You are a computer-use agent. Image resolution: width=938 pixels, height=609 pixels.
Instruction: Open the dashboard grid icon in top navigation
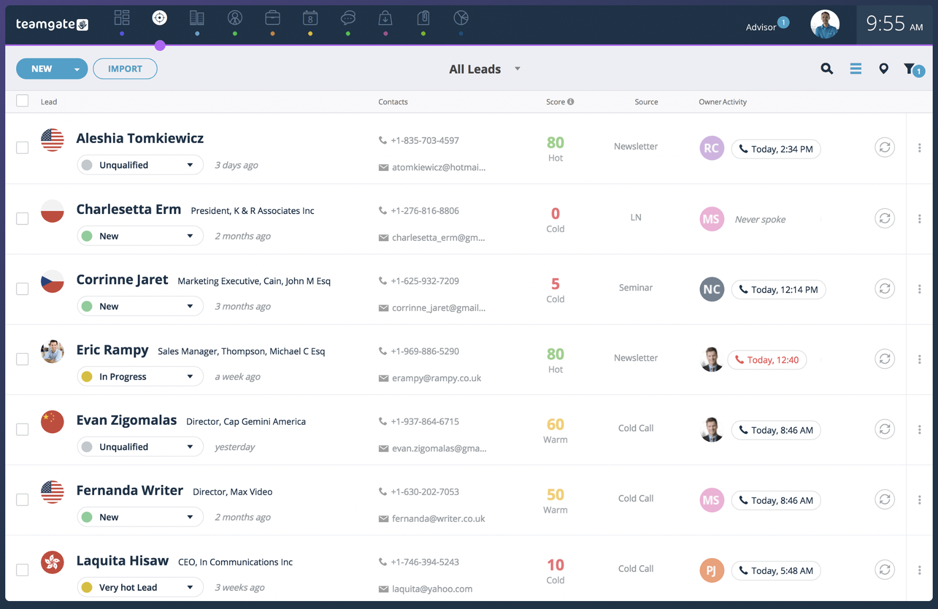[122, 18]
